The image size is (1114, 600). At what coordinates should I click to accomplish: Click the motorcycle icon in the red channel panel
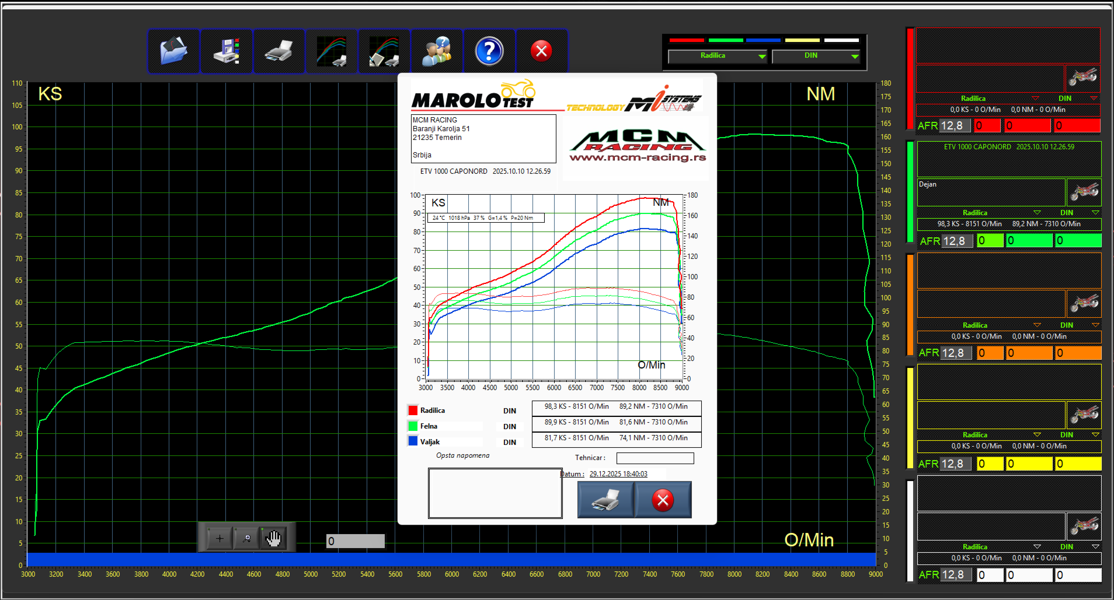1083,78
